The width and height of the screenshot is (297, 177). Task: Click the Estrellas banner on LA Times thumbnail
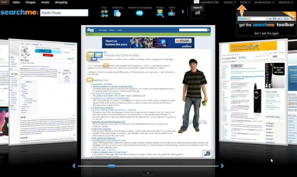point(253,47)
